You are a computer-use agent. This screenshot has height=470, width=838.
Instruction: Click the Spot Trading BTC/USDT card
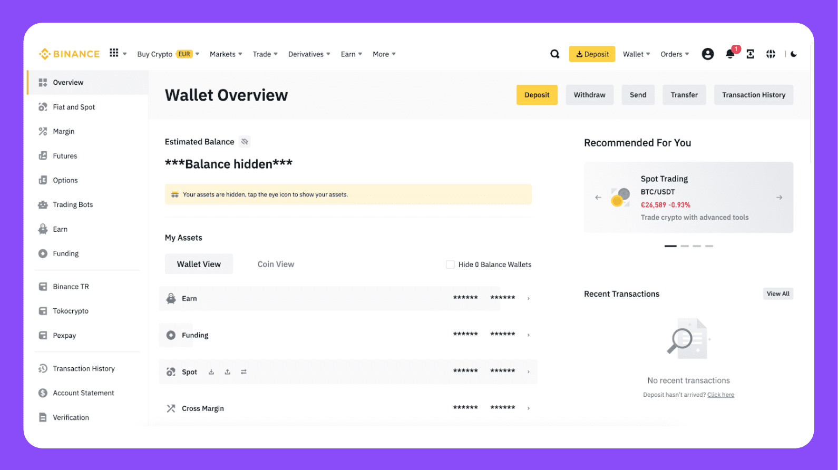pos(688,198)
